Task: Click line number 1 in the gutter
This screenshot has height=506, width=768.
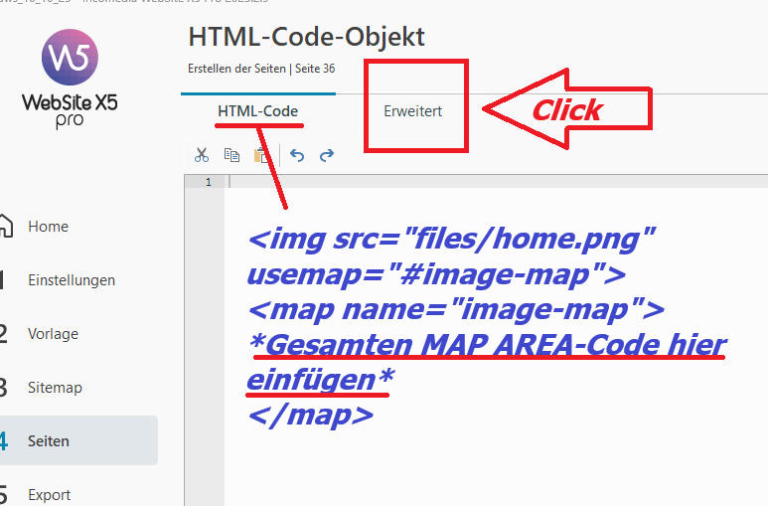Action: pyautogui.click(x=208, y=182)
